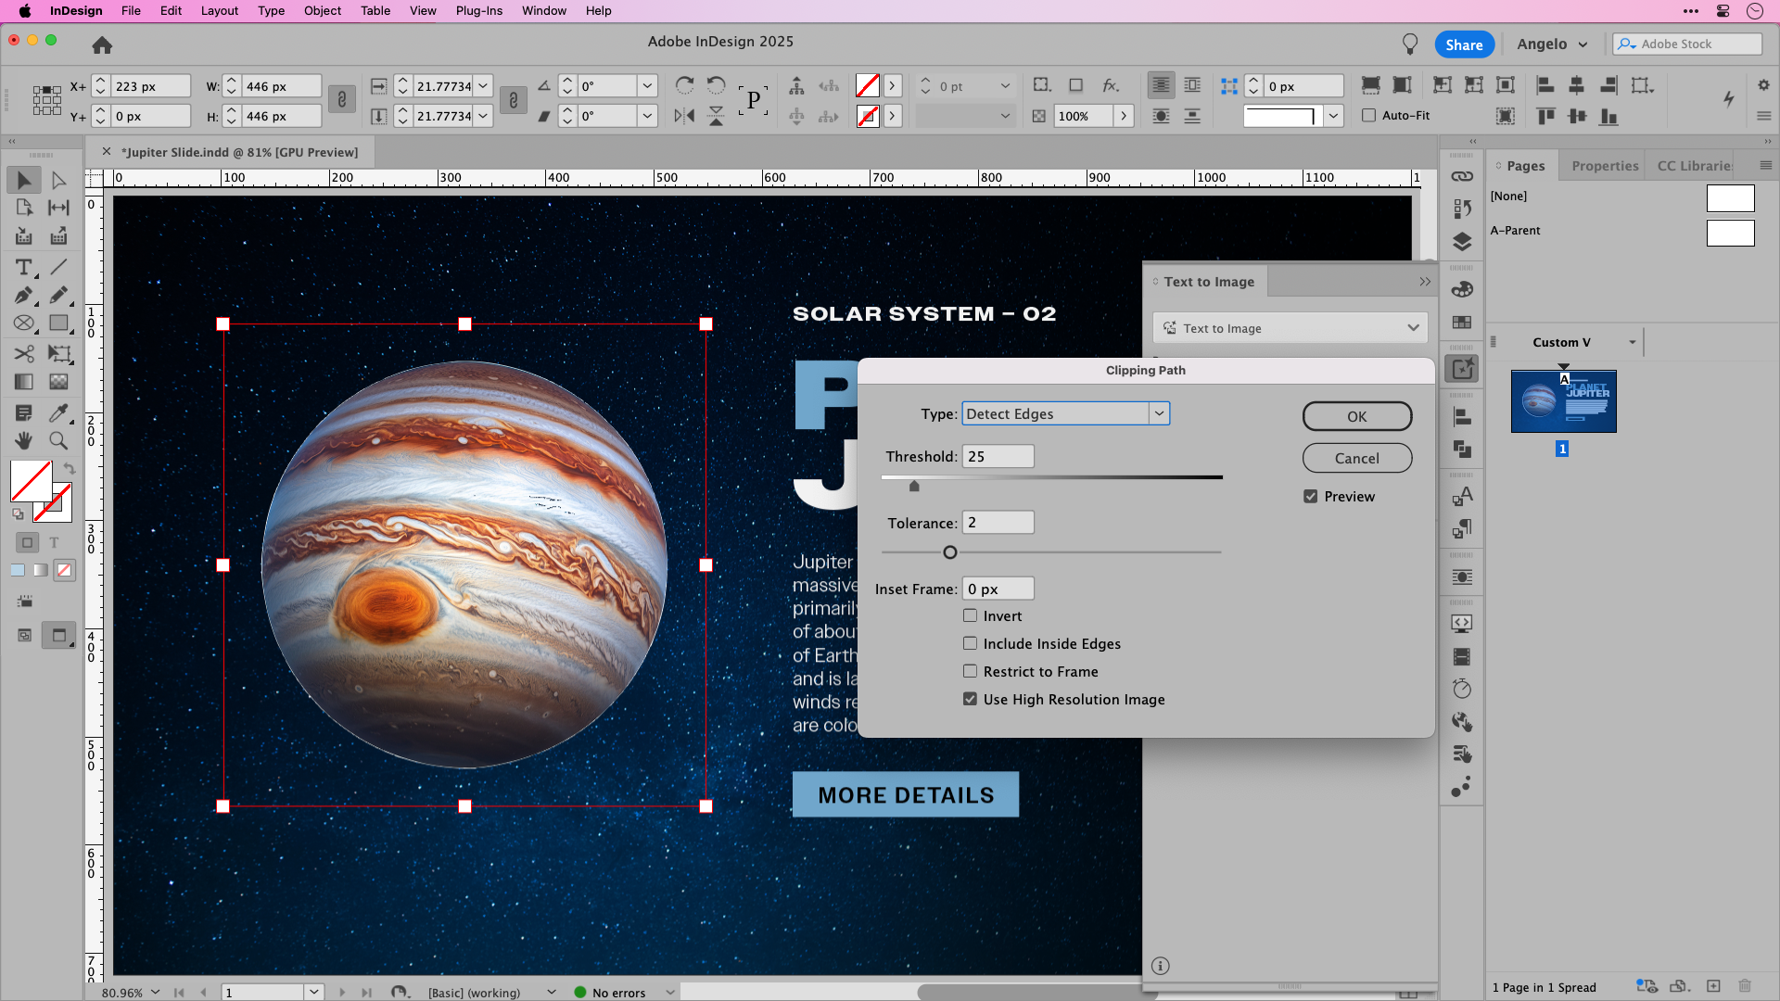Choose the Scissors tool
The height and width of the screenshot is (1001, 1780).
tap(24, 353)
